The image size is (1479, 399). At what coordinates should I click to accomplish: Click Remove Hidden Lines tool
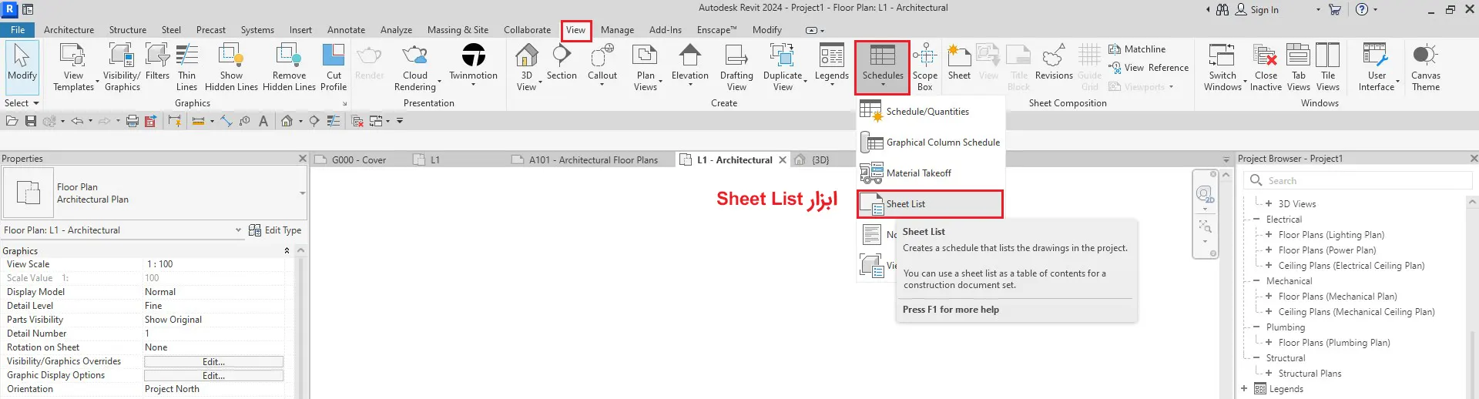289,68
